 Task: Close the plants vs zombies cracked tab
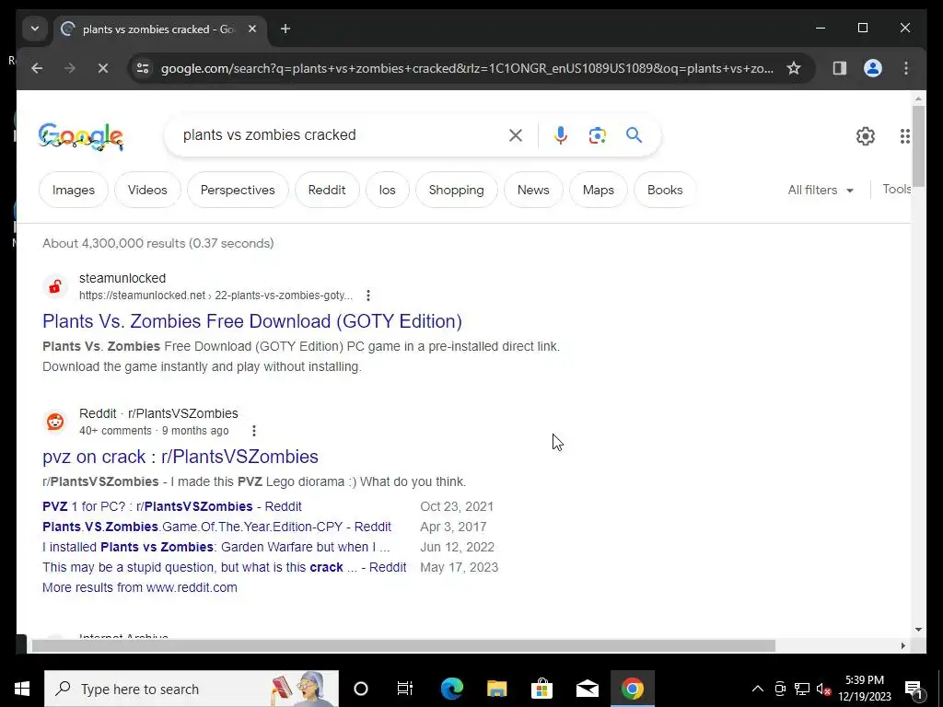[252, 29]
